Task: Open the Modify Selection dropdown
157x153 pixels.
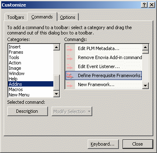Action: click(x=72, y=112)
